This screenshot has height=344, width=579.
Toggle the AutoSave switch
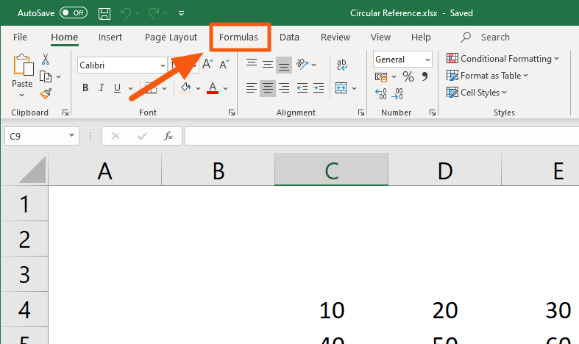click(74, 13)
